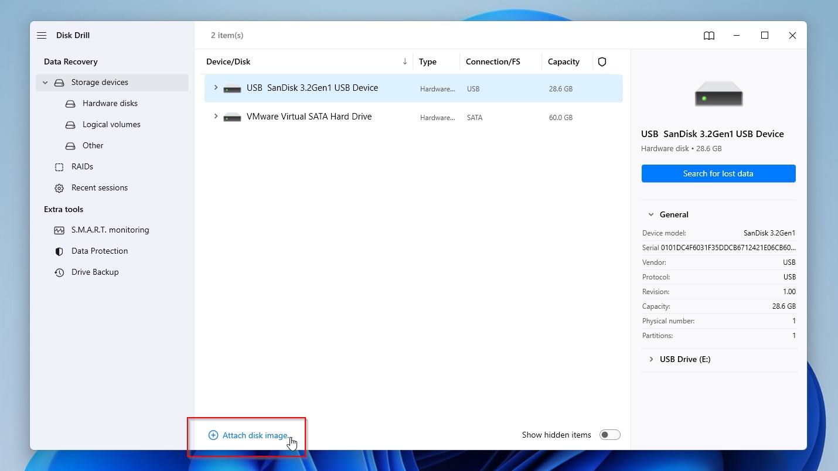Select Other under Storage devices
838x471 pixels.
[x=93, y=145]
